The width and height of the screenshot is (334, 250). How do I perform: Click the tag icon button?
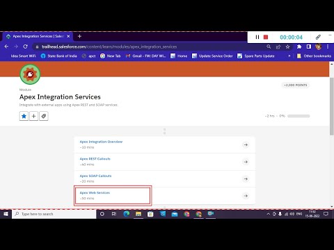(x=44, y=116)
